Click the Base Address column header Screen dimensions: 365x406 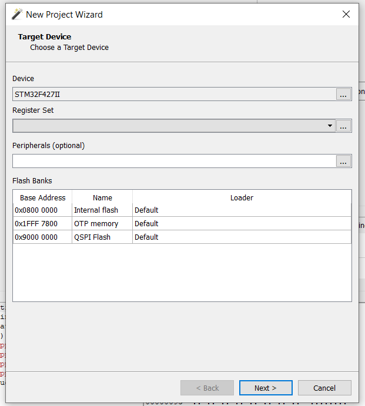point(42,197)
